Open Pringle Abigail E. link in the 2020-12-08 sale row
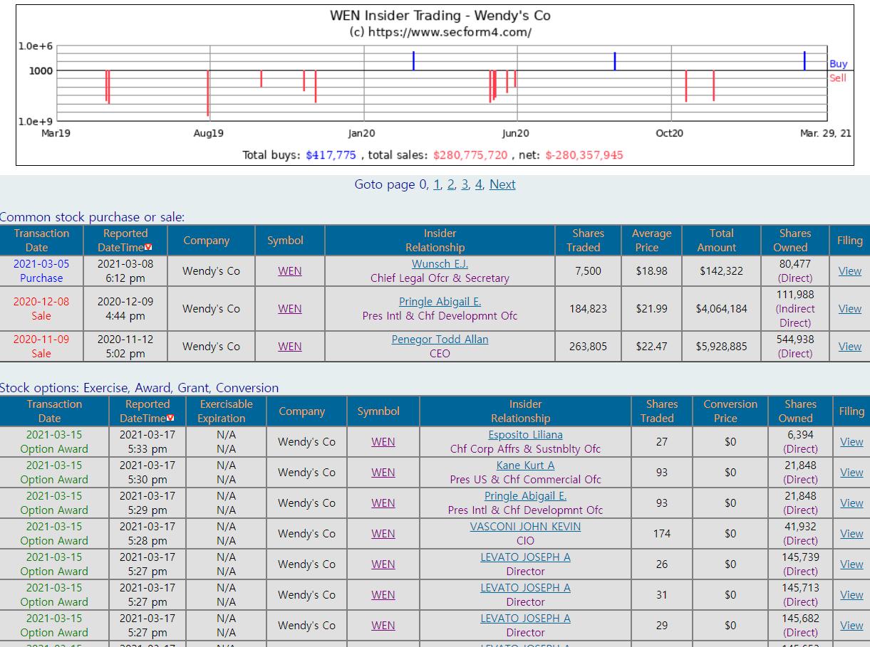Screen dimensions: 870x647 (x=440, y=302)
